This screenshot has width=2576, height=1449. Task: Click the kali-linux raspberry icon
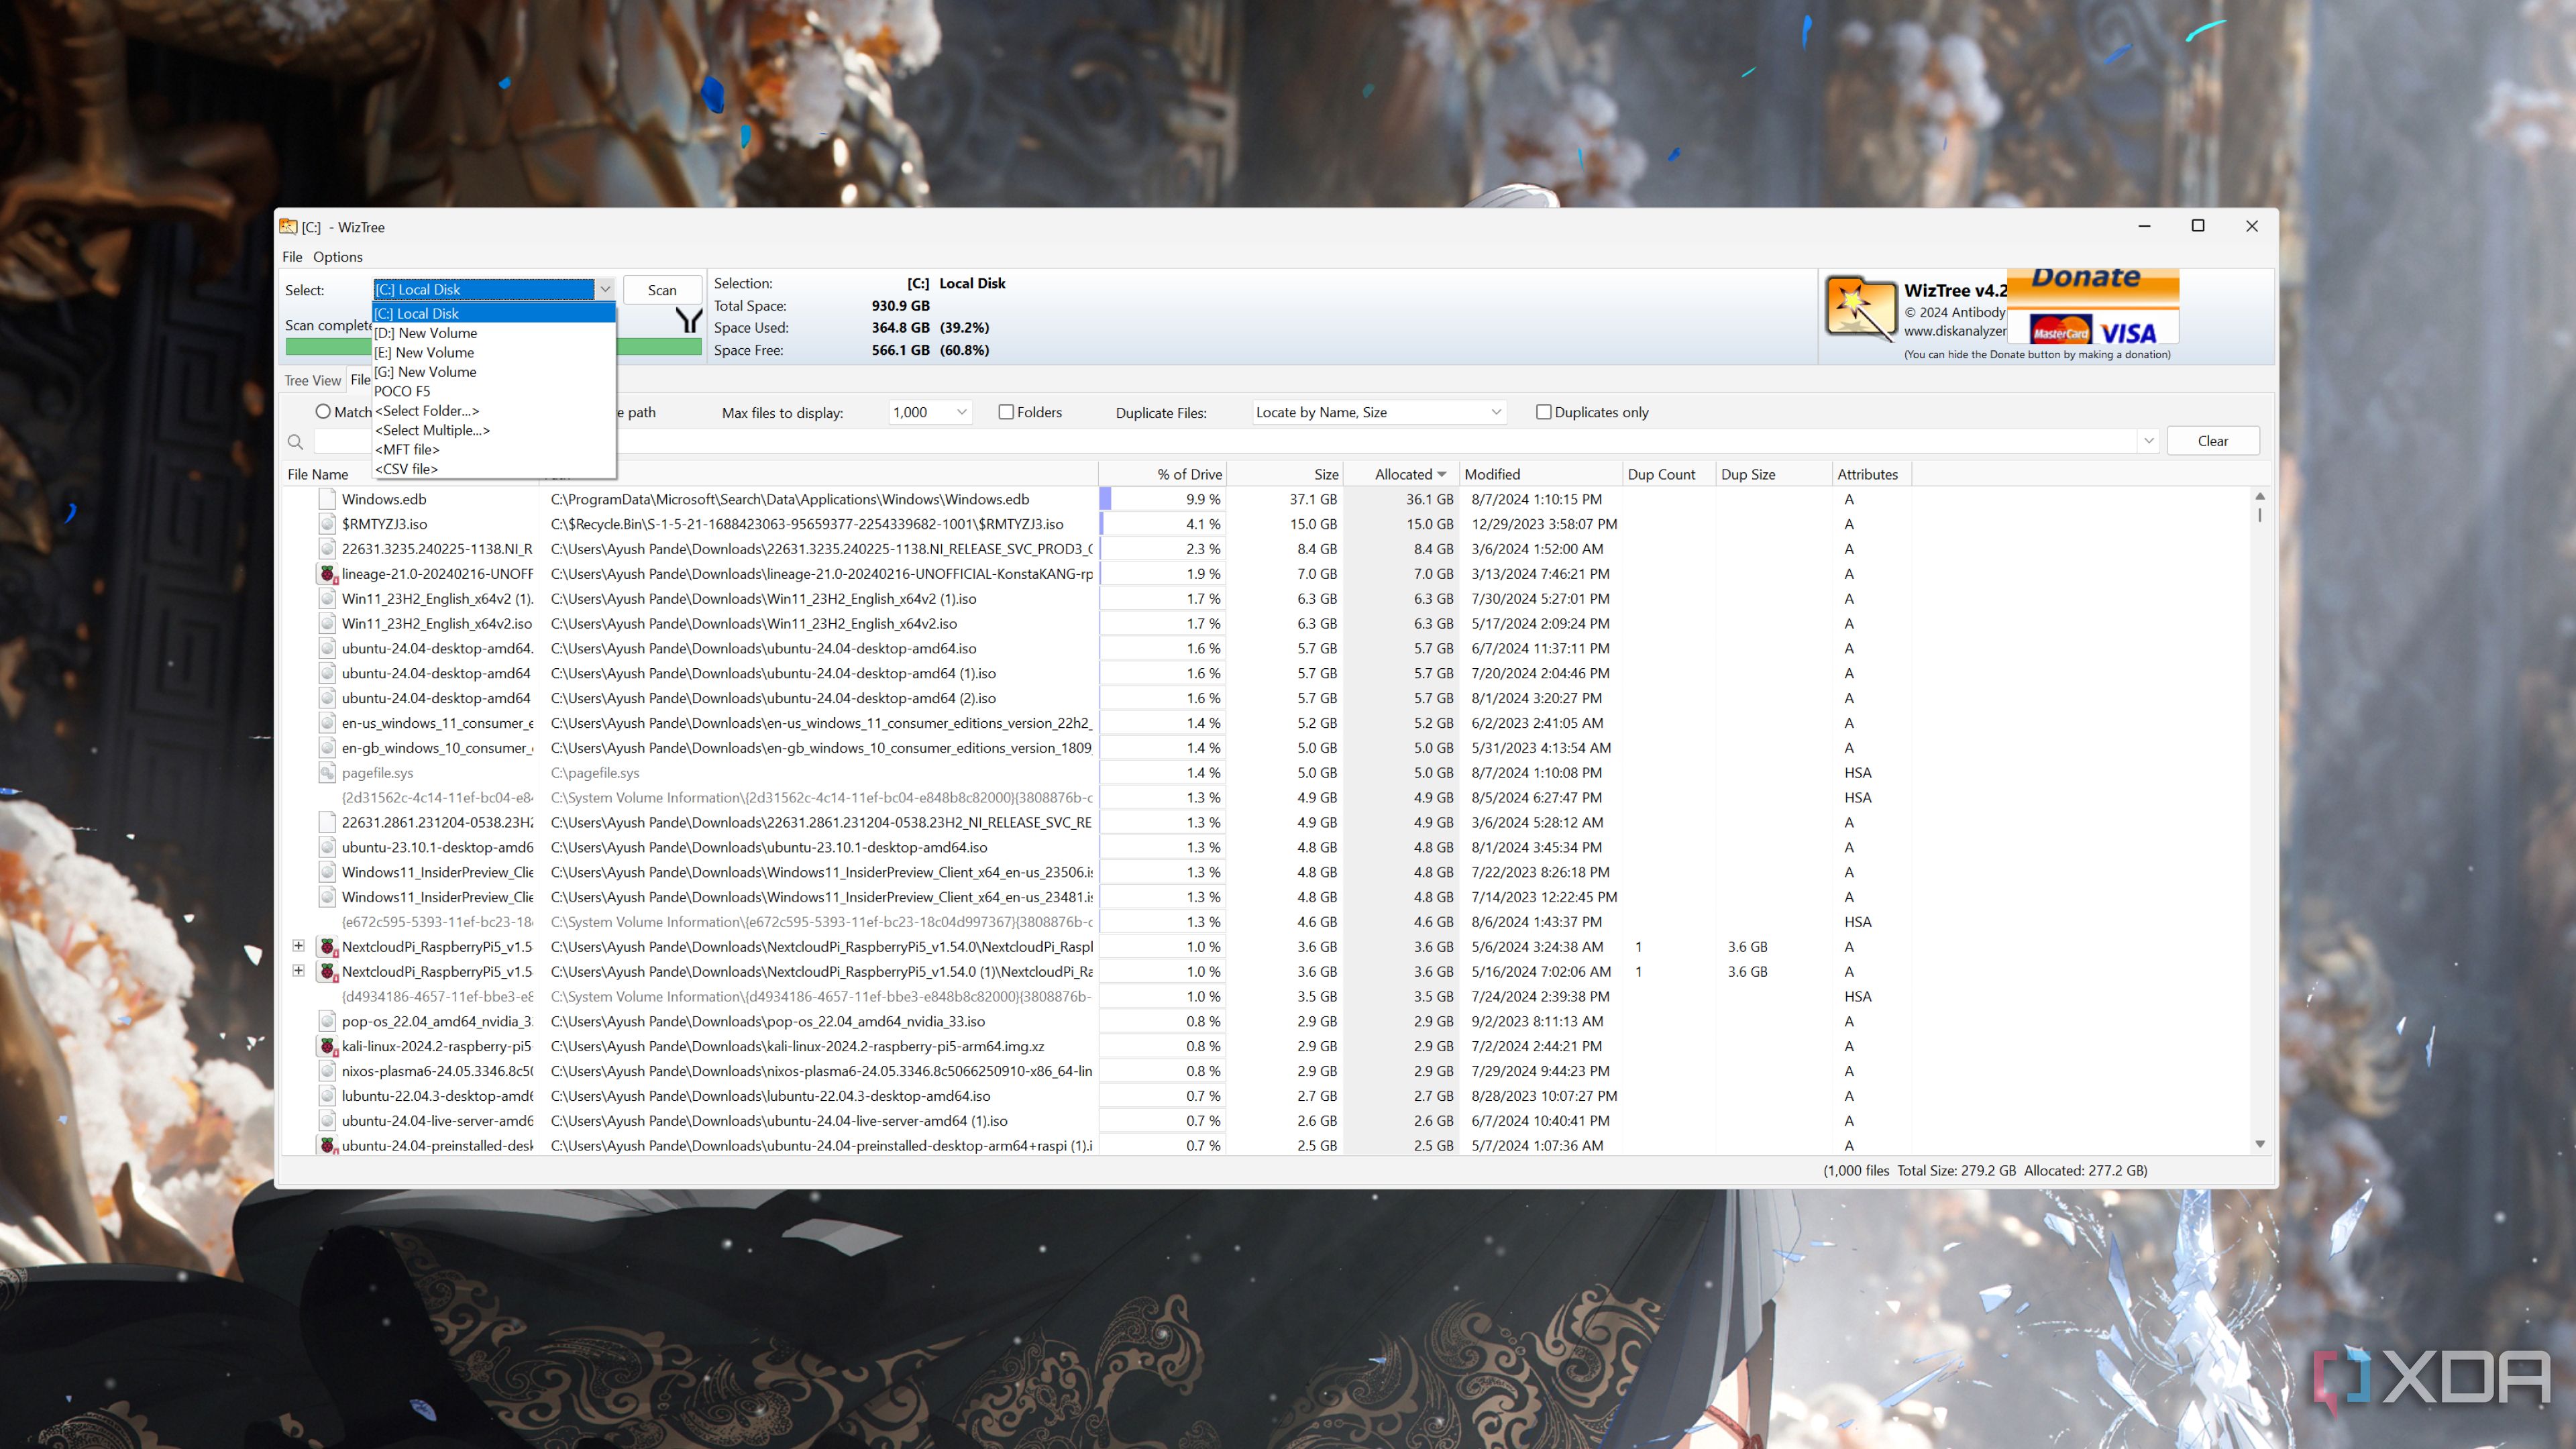(327, 1046)
